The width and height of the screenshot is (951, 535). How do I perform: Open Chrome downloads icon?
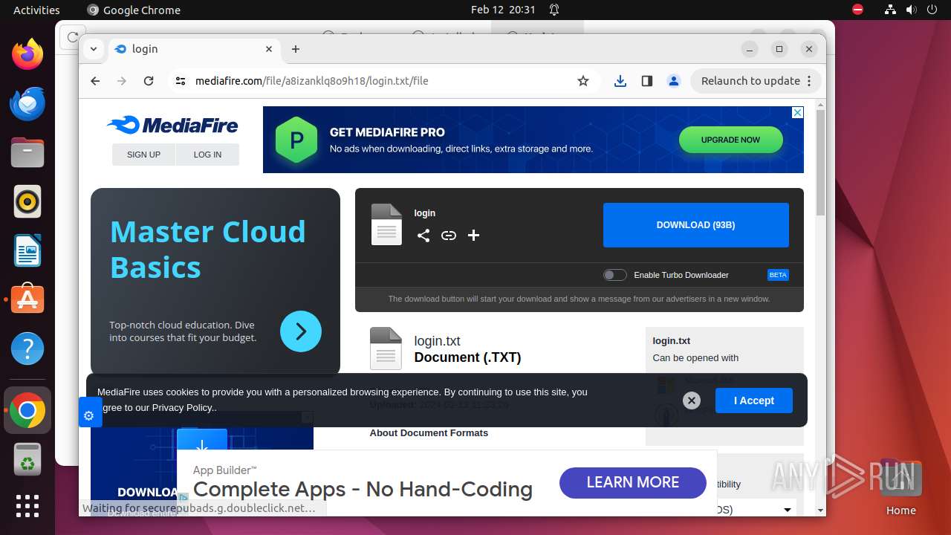[620, 81]
